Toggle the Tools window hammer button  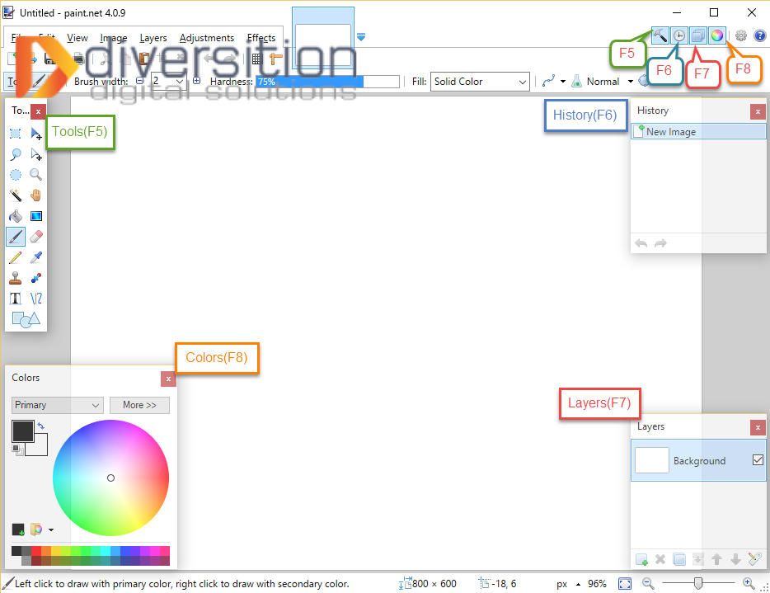click(660, 35)
